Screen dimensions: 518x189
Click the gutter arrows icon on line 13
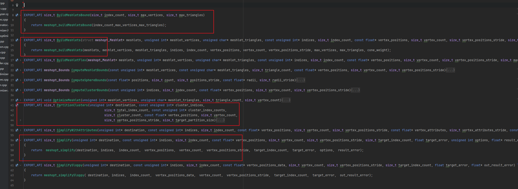tap(17, 40)
